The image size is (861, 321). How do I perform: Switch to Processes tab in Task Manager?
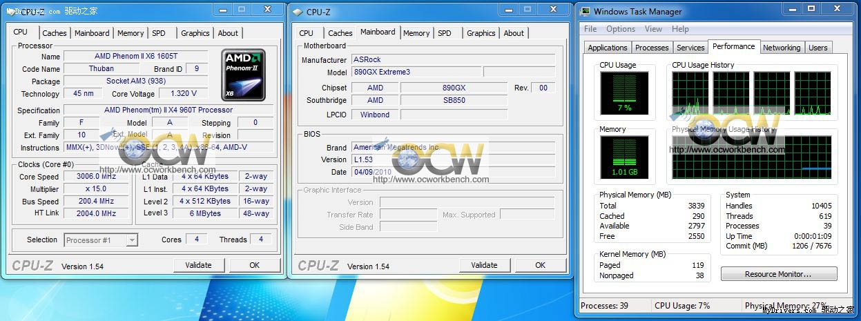[x=652, y=48]
